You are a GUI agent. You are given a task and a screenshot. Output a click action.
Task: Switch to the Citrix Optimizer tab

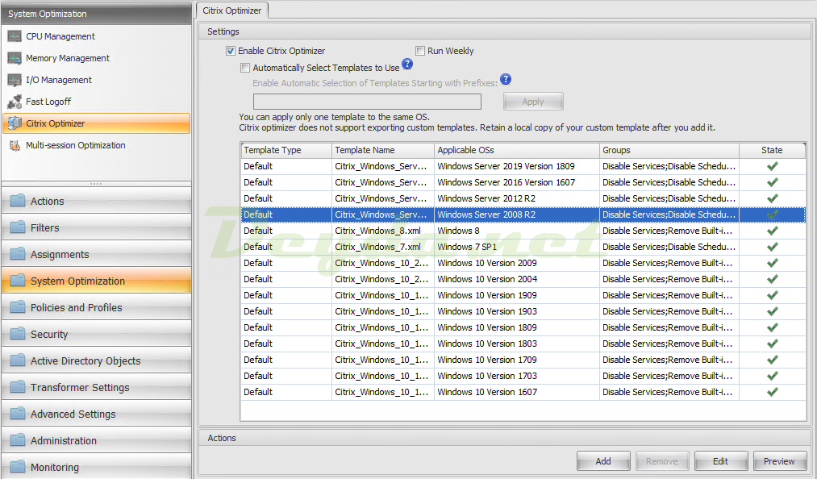tap(232, 10)
